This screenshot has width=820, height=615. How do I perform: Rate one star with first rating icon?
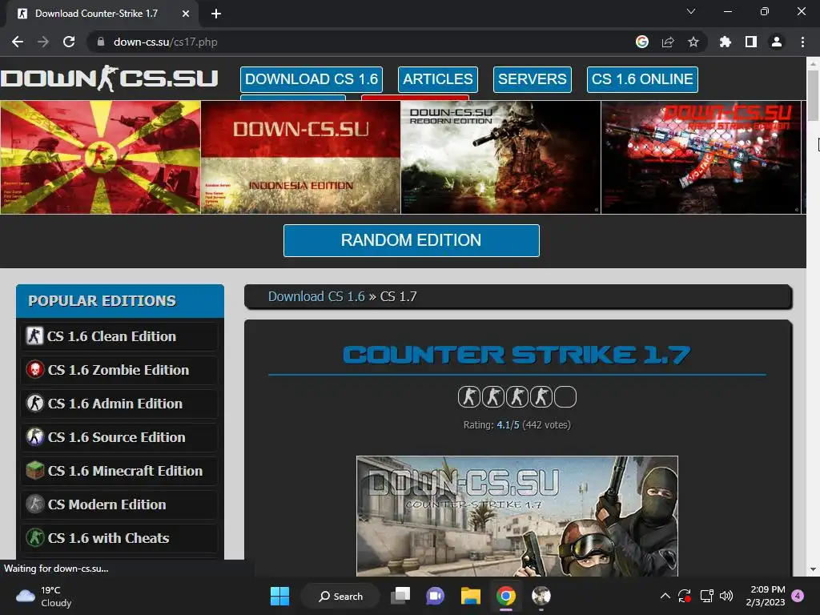pos(468,397)
